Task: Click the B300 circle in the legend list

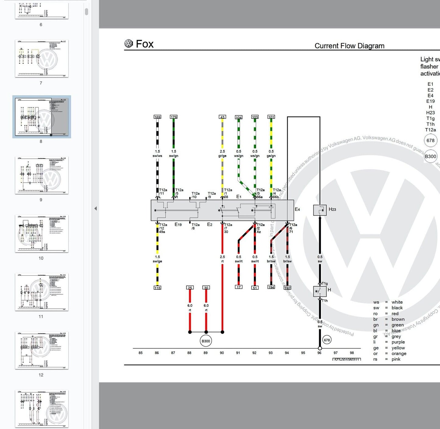Action: [430, 156]
